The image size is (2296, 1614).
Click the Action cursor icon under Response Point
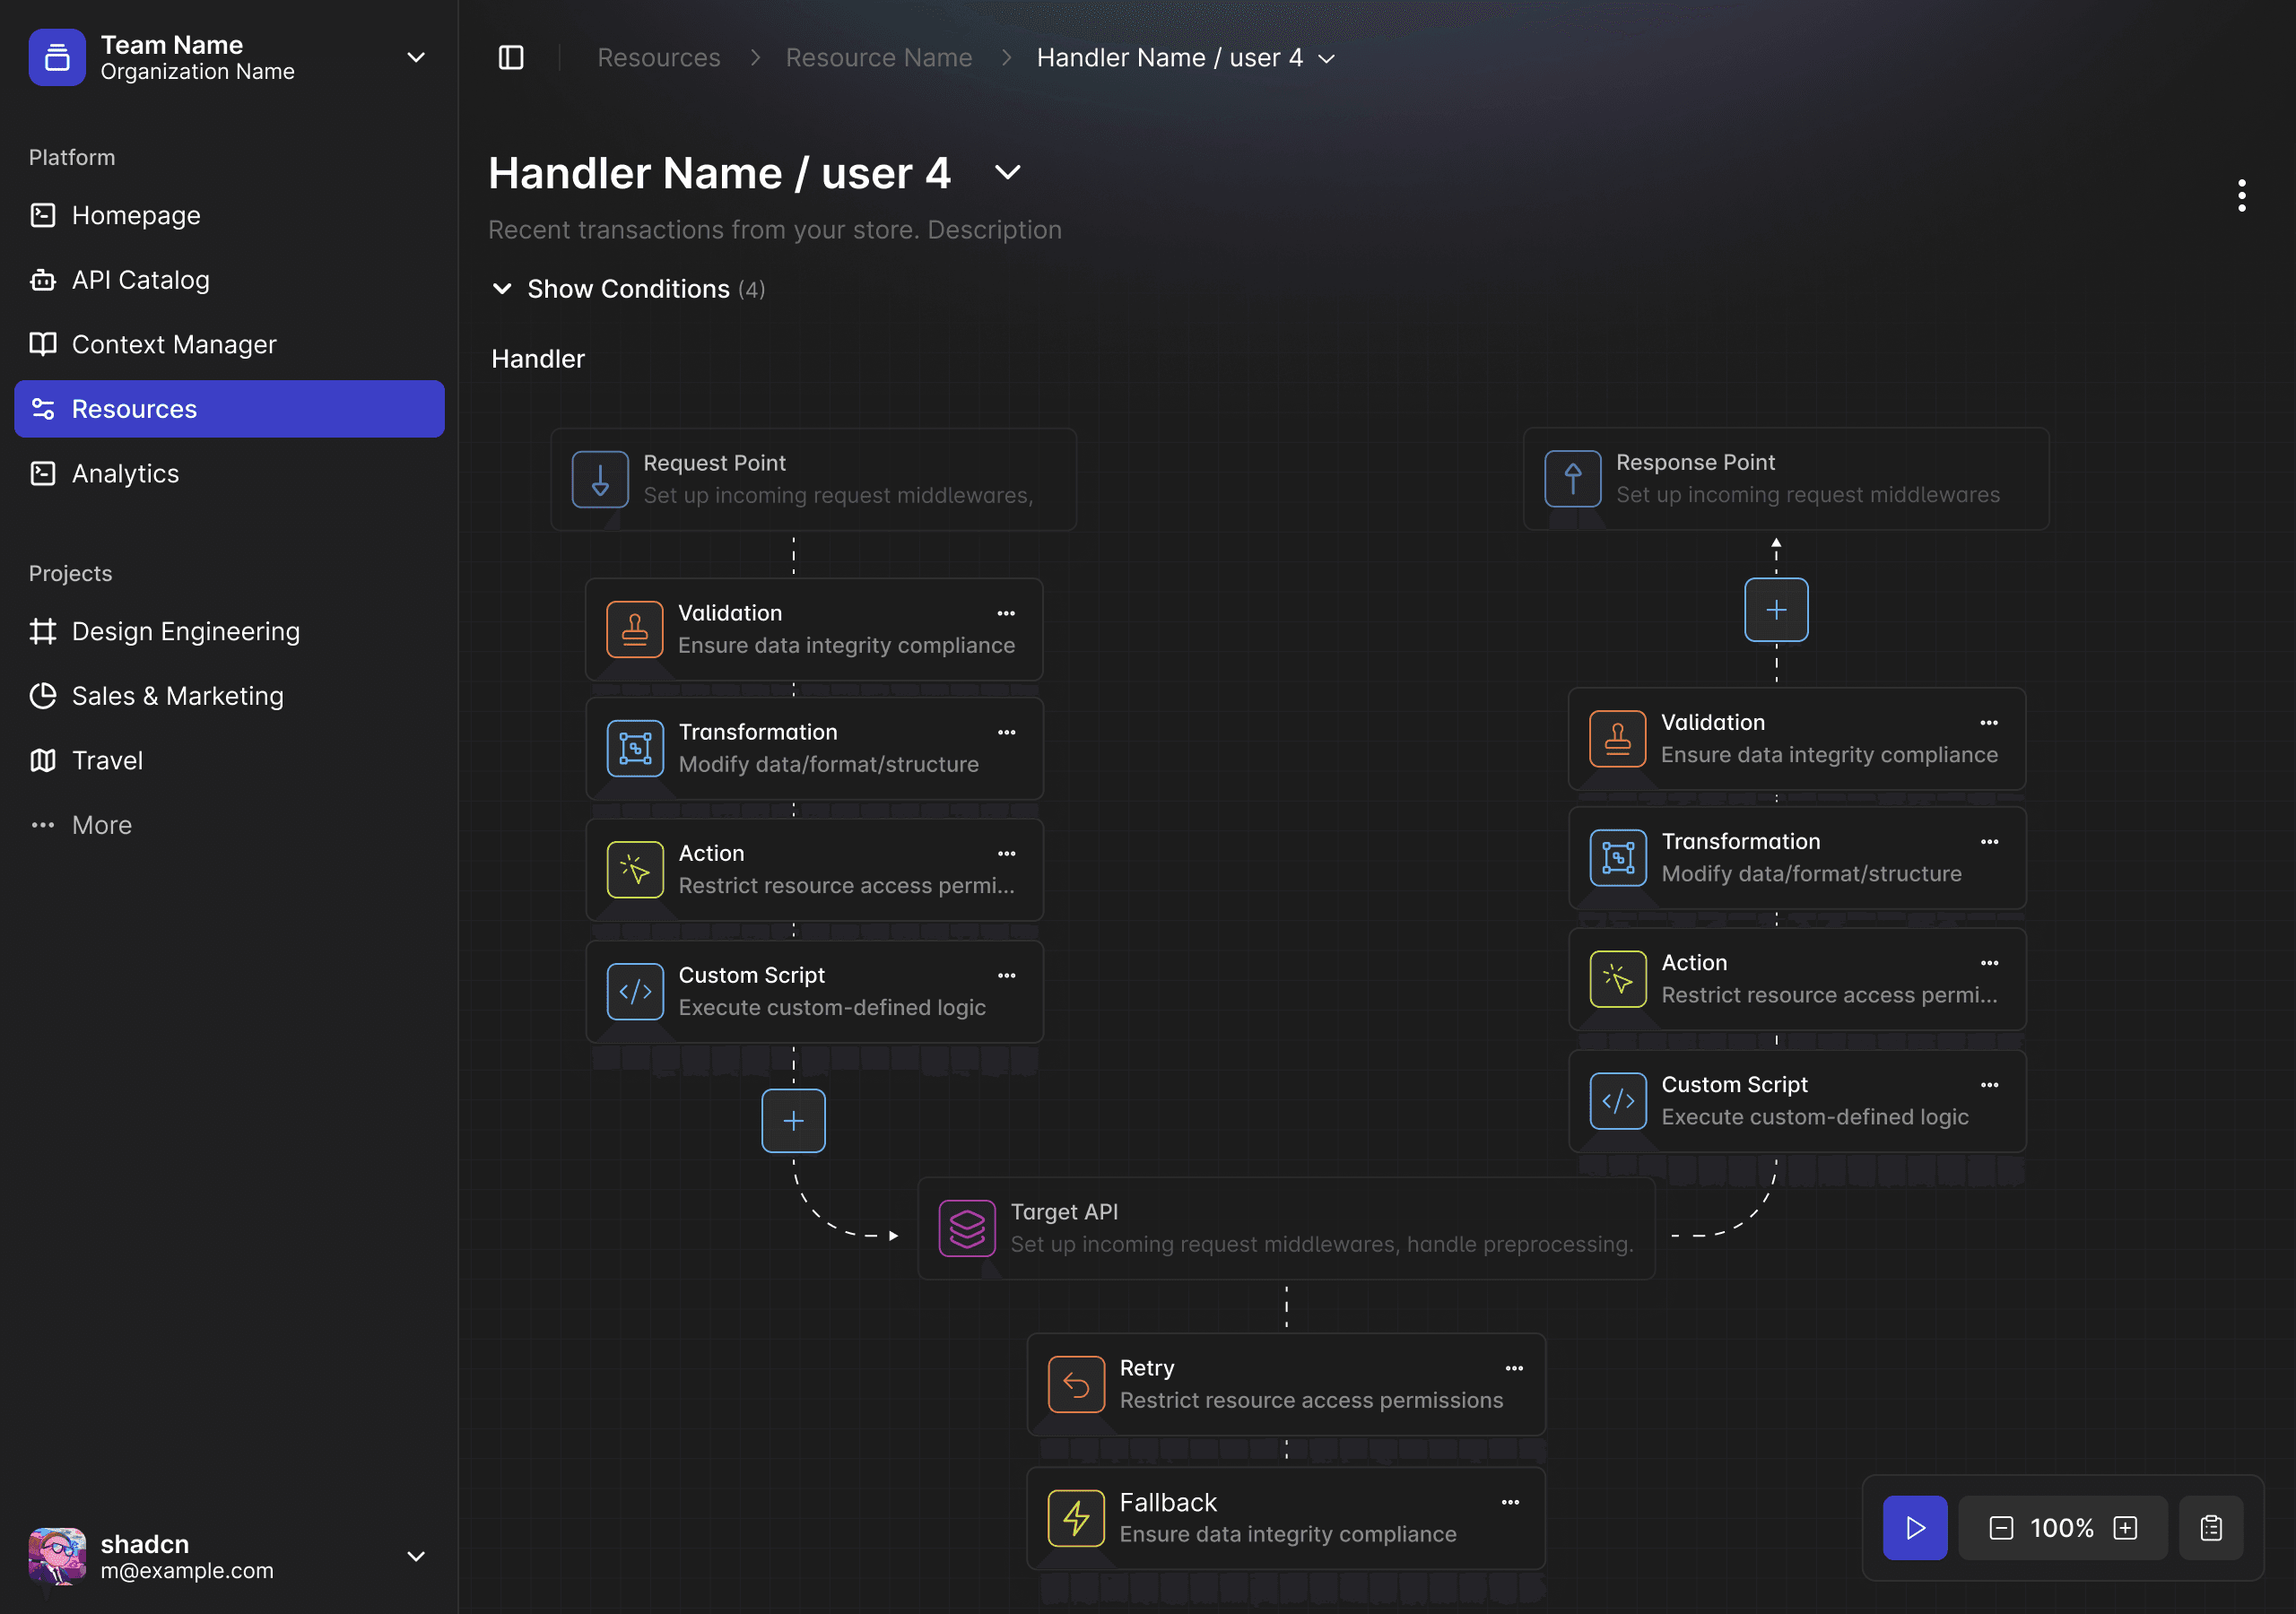point(1618,979)
